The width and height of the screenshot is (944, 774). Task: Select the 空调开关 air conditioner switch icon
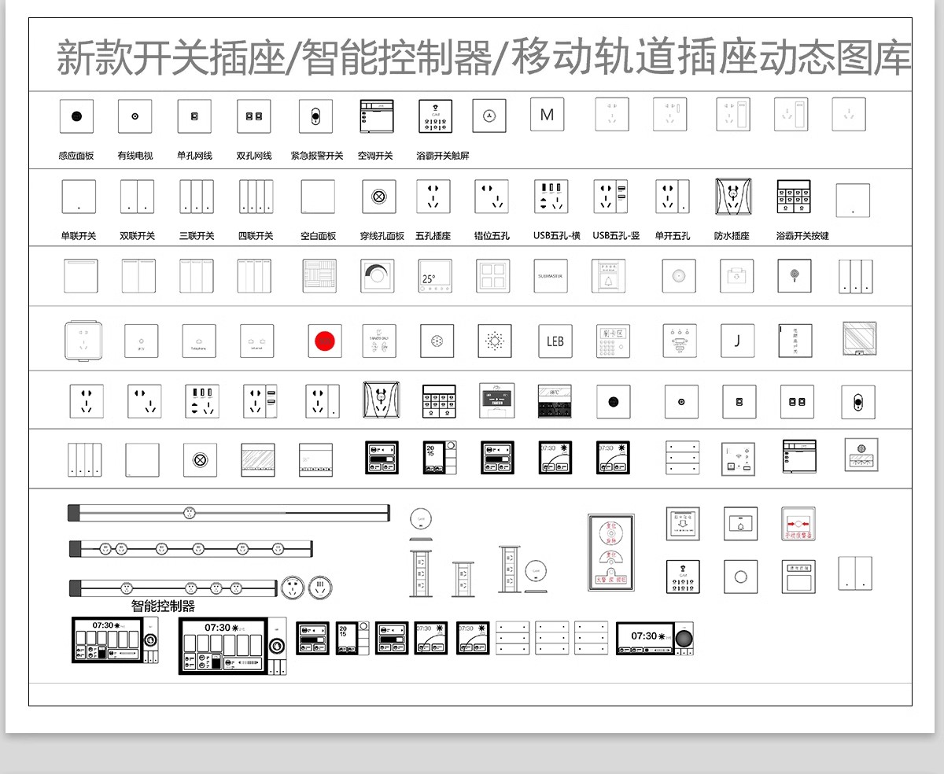point(374,115)
